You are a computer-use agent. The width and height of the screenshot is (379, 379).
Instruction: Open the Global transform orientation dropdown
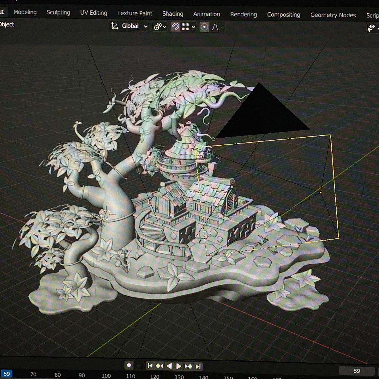click(129, 26)
